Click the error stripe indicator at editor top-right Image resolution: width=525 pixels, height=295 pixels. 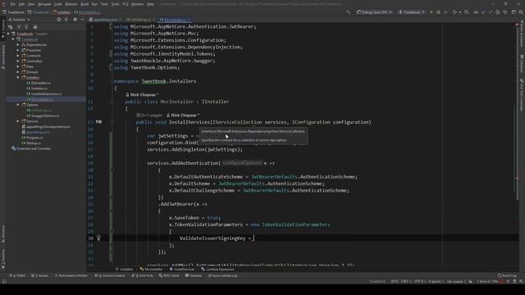(517, 25)
